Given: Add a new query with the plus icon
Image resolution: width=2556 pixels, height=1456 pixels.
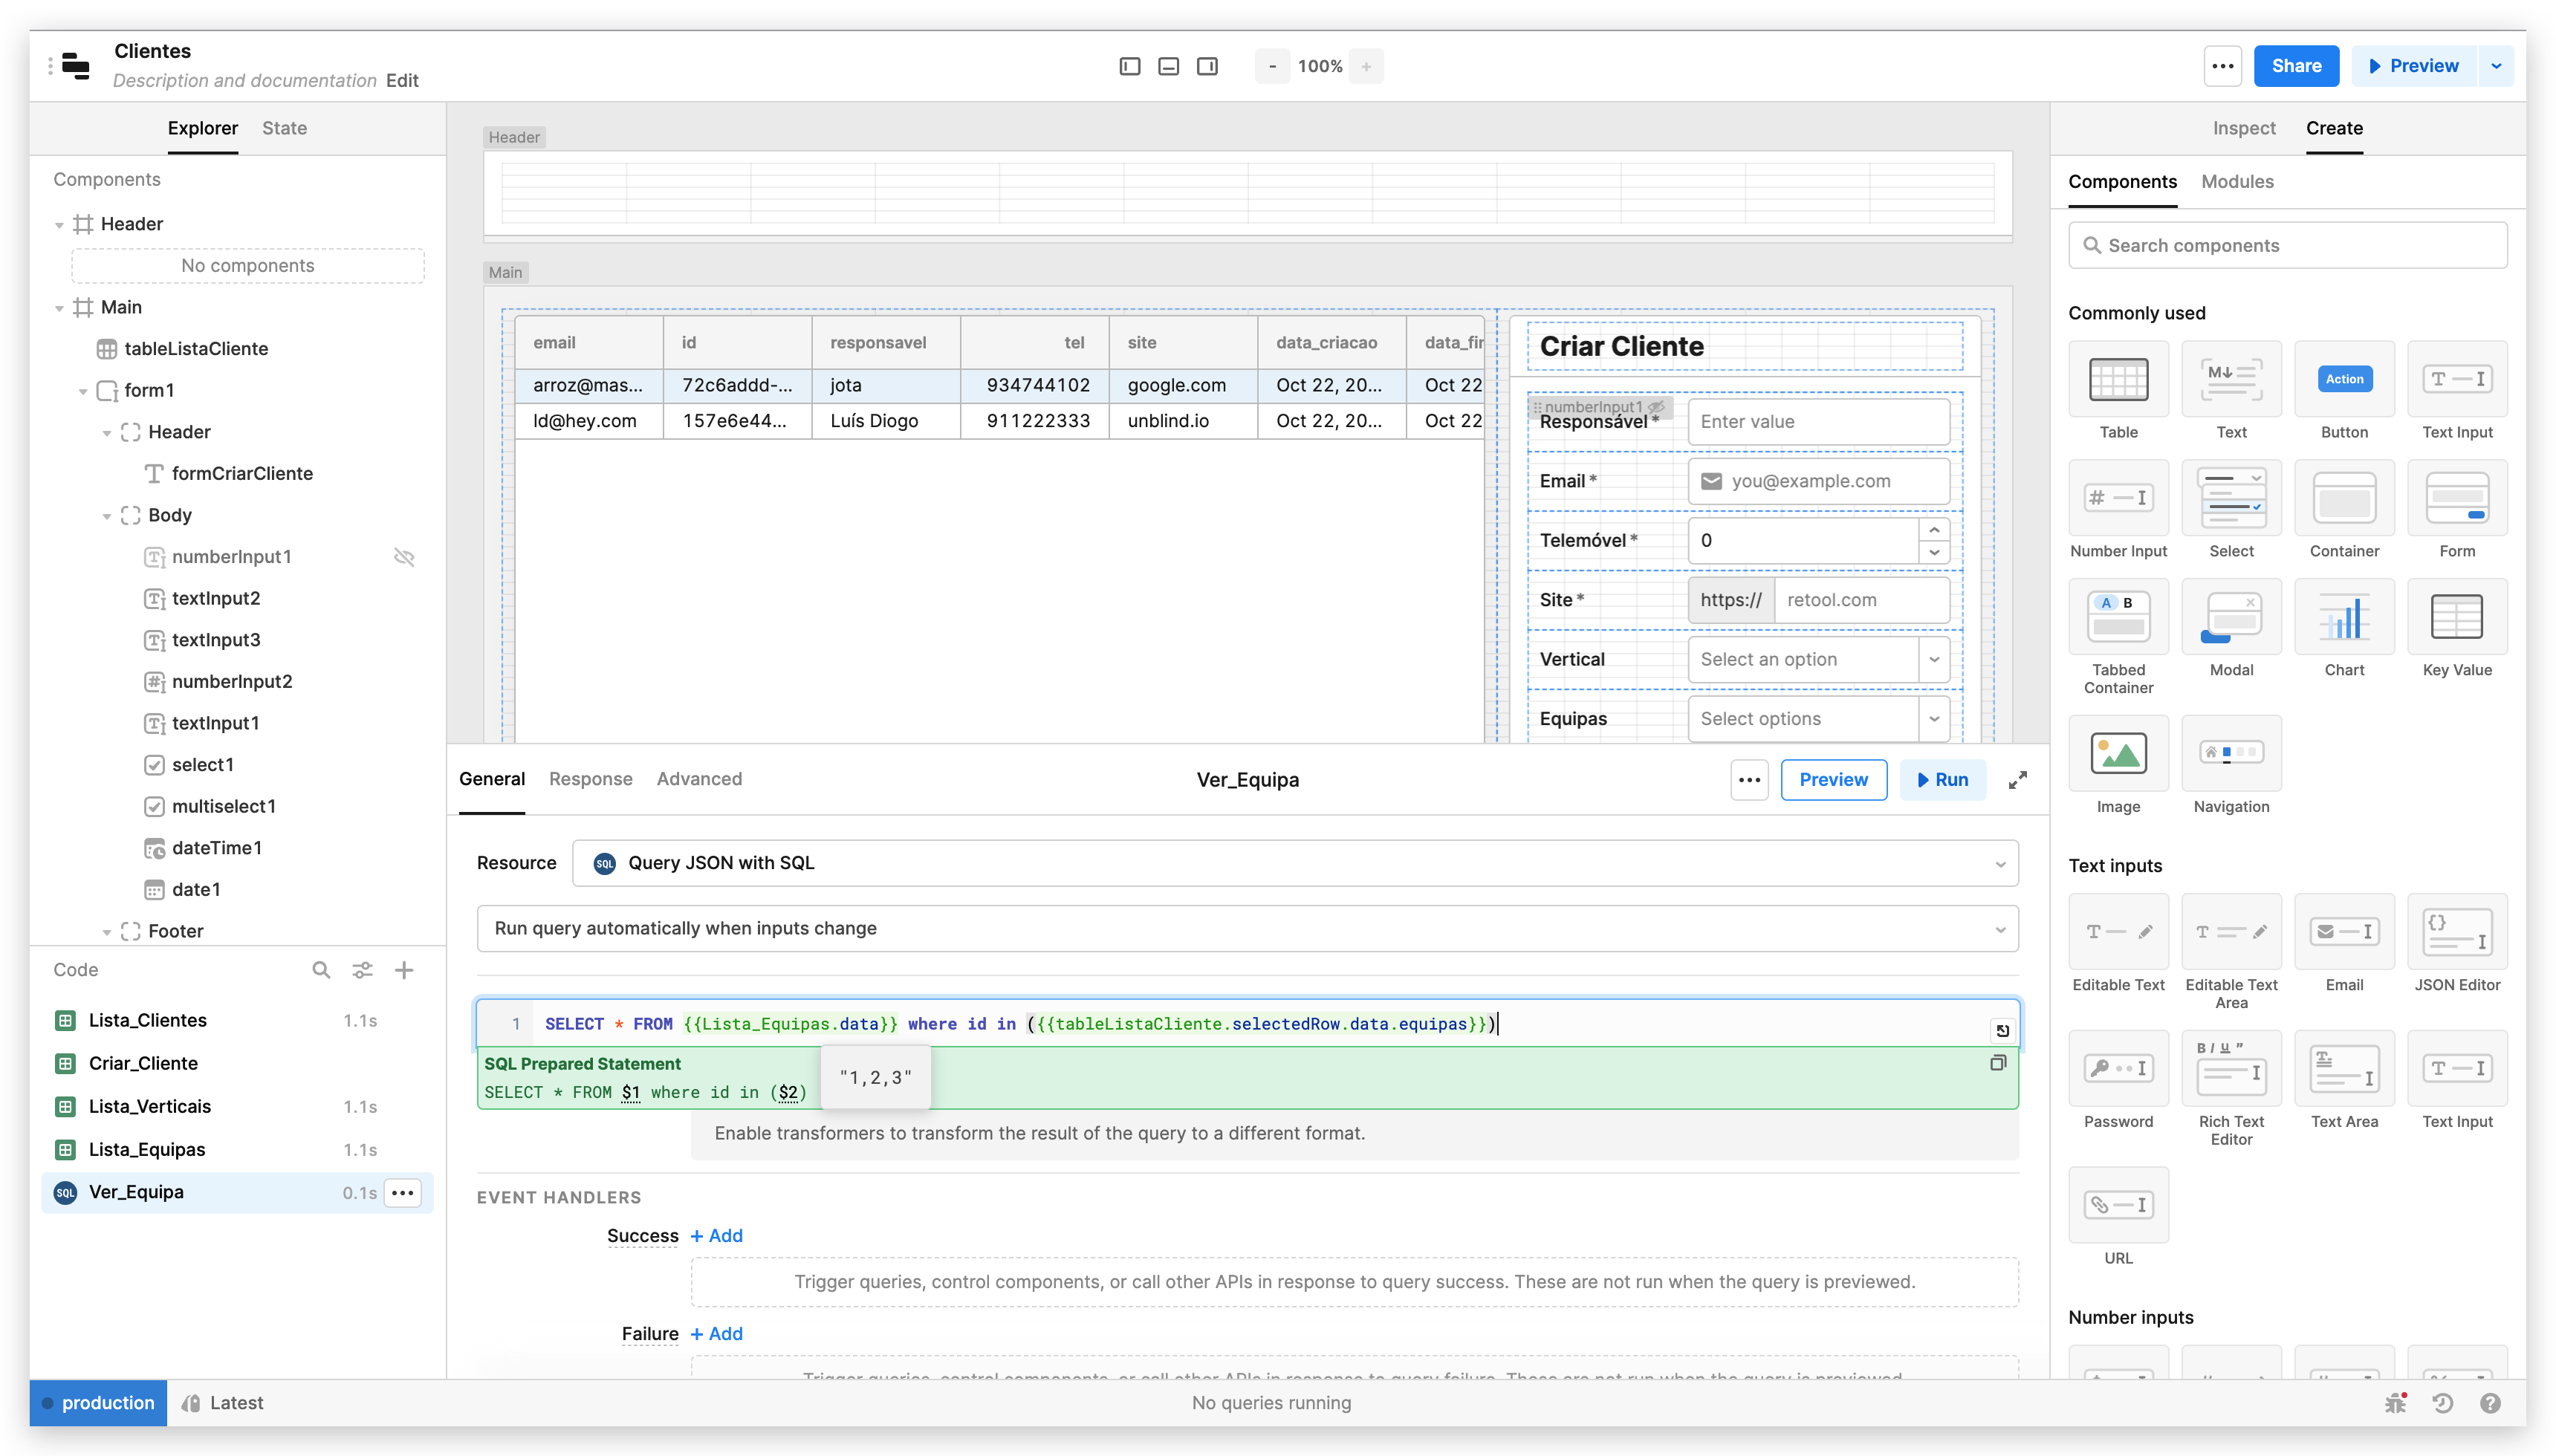Looking at the screenshot, I should tap(405, 969).
